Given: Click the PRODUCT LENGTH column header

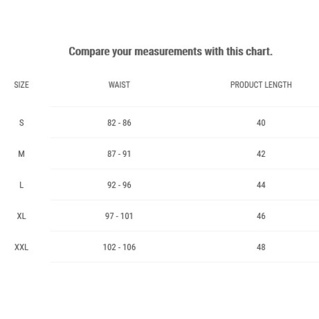Looking at the screenshot, I should 261,85.
